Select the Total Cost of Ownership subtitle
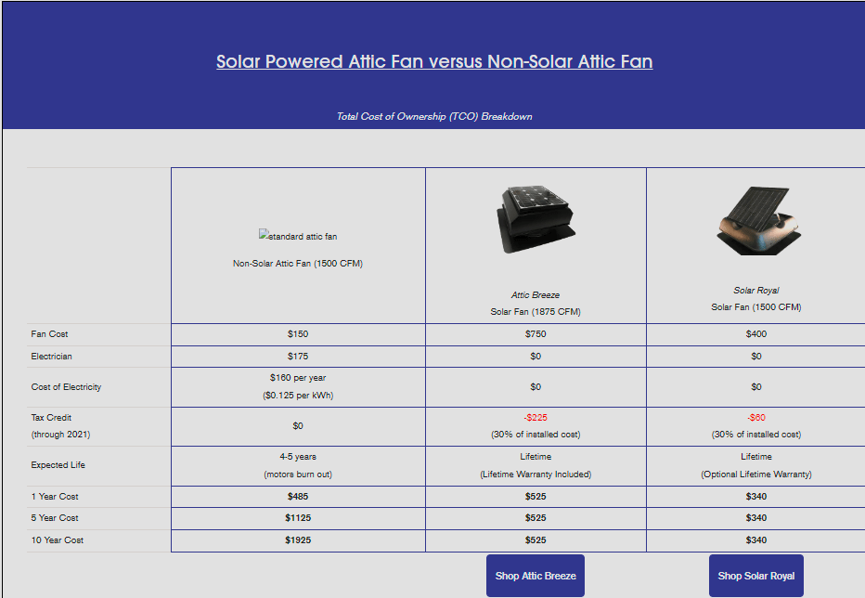 (432, 116)
